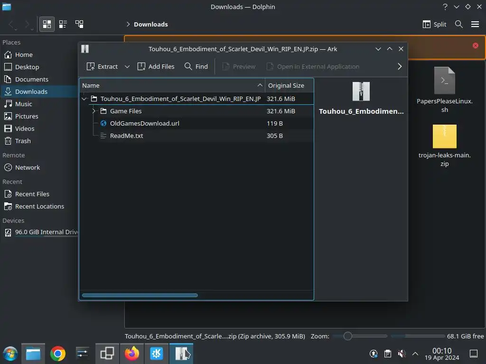Launch Google Chrome from taskbar
The image size is (486, 364).
coord(57,354)
